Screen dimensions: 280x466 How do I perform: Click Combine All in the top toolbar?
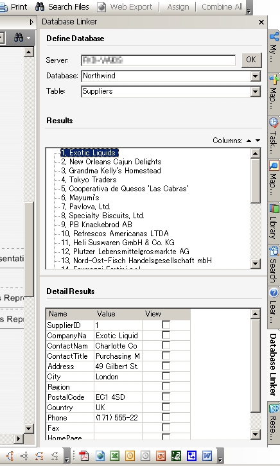[222, 6]
